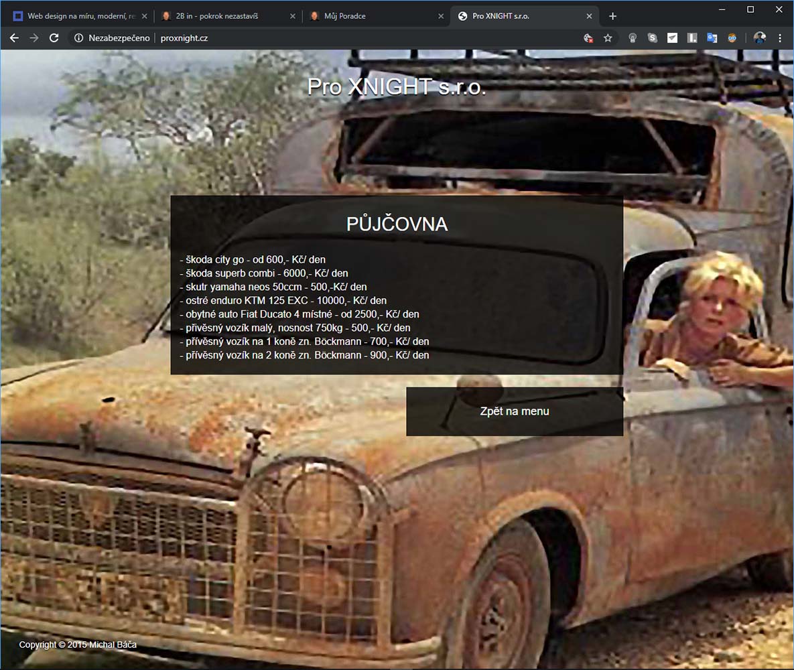
Task: Open a new browser tab
Action: click(x=612, y=16)
